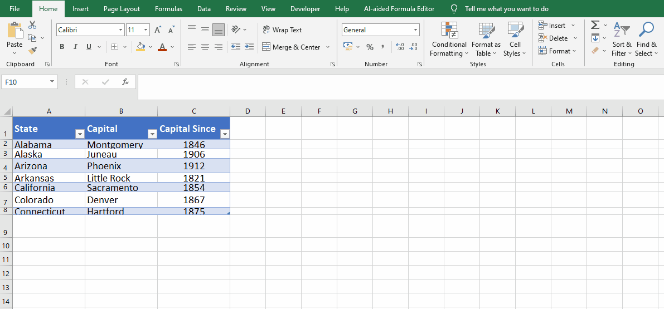Click the Delete cells button
The image size is (664, 309).
tap(553, 38)
